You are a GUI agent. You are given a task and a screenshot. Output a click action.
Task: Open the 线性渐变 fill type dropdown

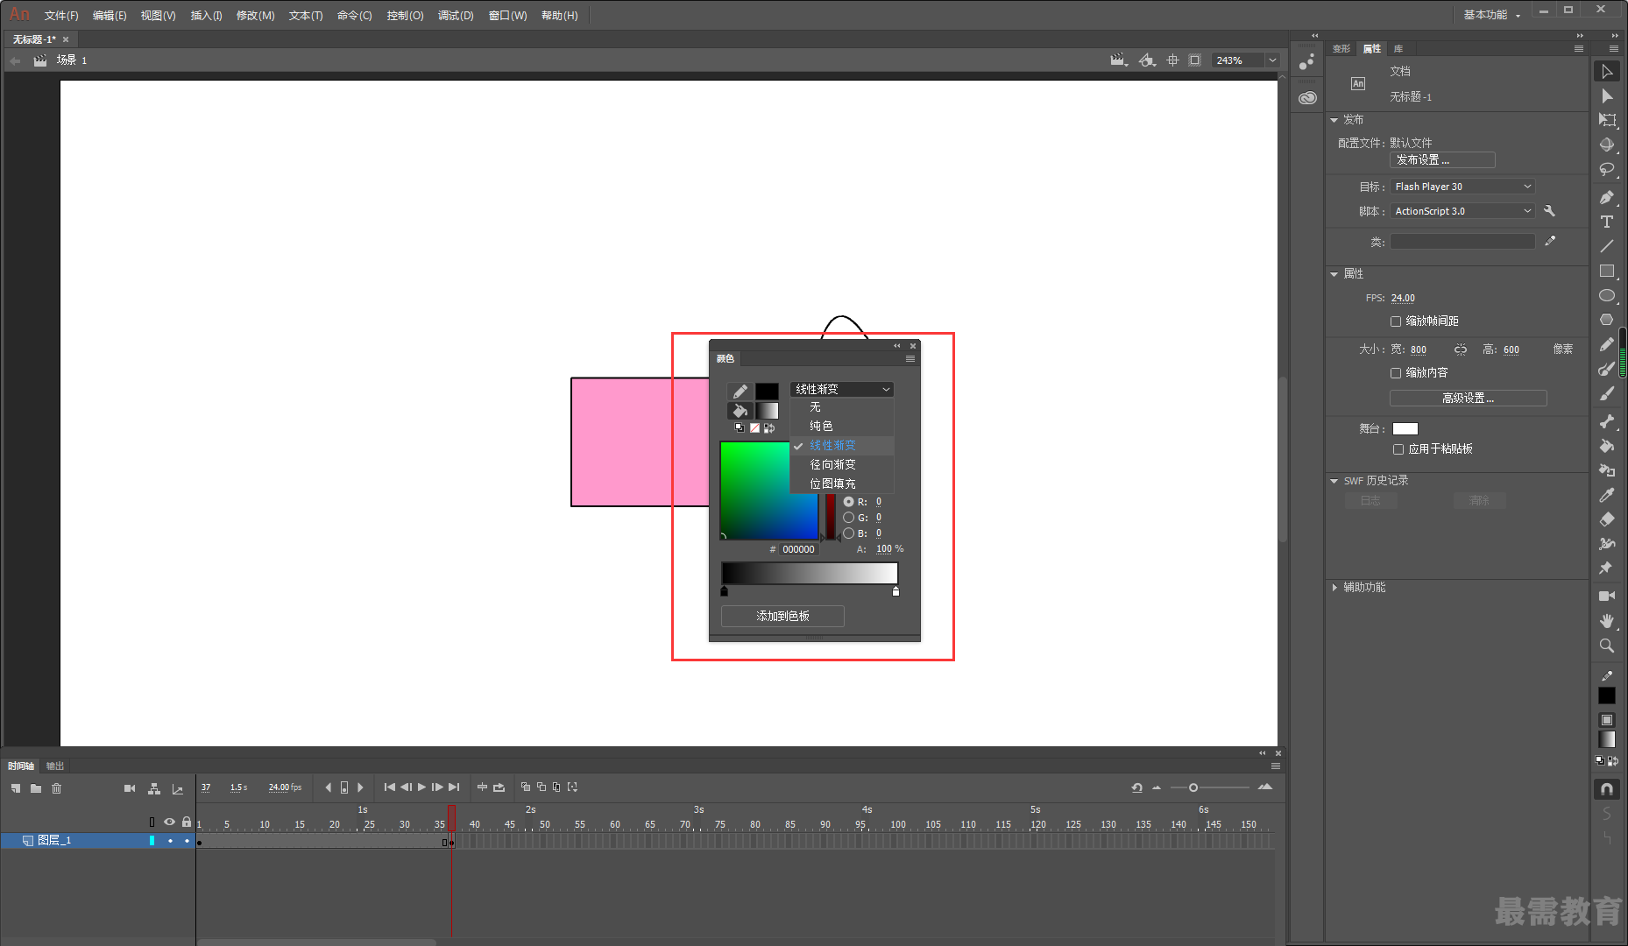[x=842, y=389]
